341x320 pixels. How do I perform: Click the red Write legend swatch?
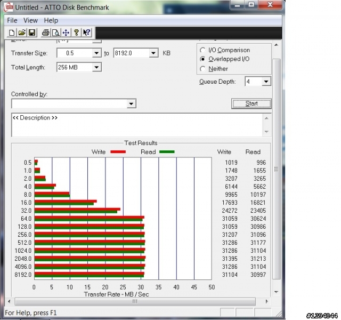coord(118,151)
